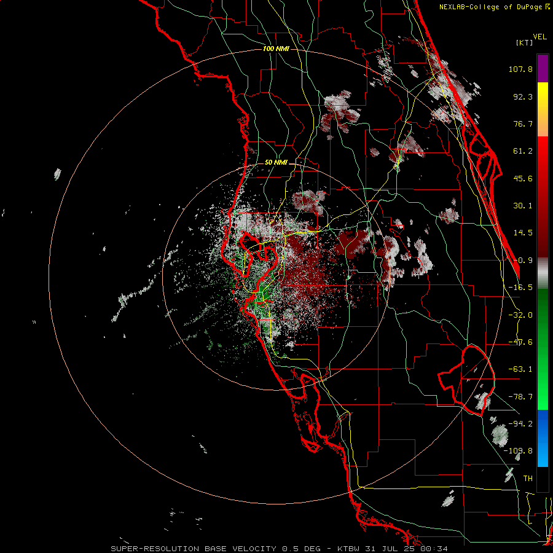The image size is (553, 553).
Task: Click the 92.3 velocity scale value
Action: tap(523, 96)
